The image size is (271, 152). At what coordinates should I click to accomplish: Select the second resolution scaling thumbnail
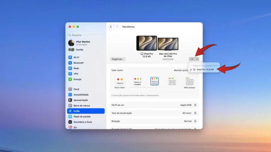[137, 81]
